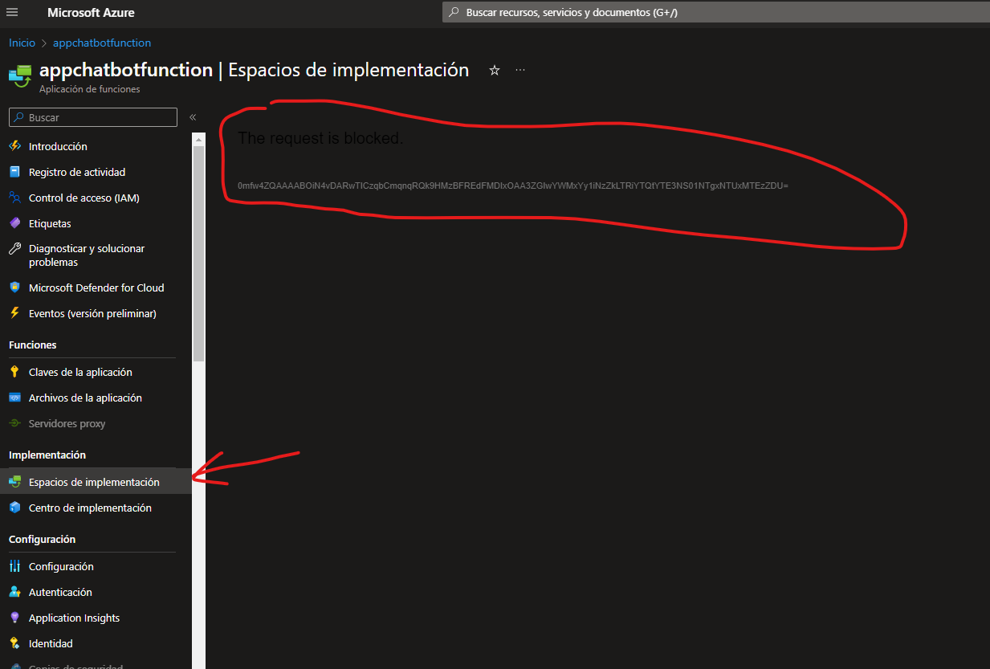Click the Aplicación de funciones subtitle

89,89
